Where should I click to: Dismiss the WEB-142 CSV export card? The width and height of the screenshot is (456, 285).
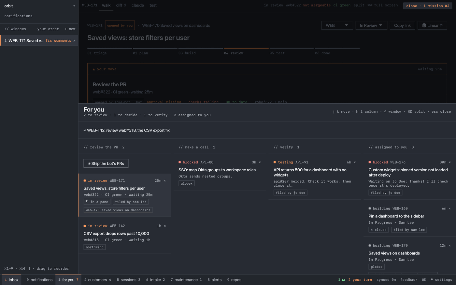click(x=165, y=226)
